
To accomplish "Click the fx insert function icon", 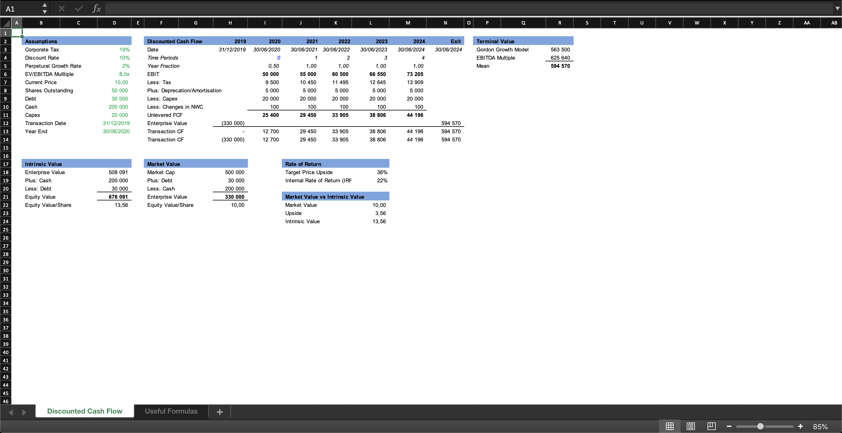I will tap(96, 8).
